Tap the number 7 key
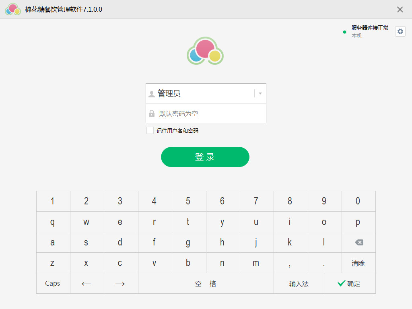Viewport: 412px width, 309px height. tap(257, 201)
